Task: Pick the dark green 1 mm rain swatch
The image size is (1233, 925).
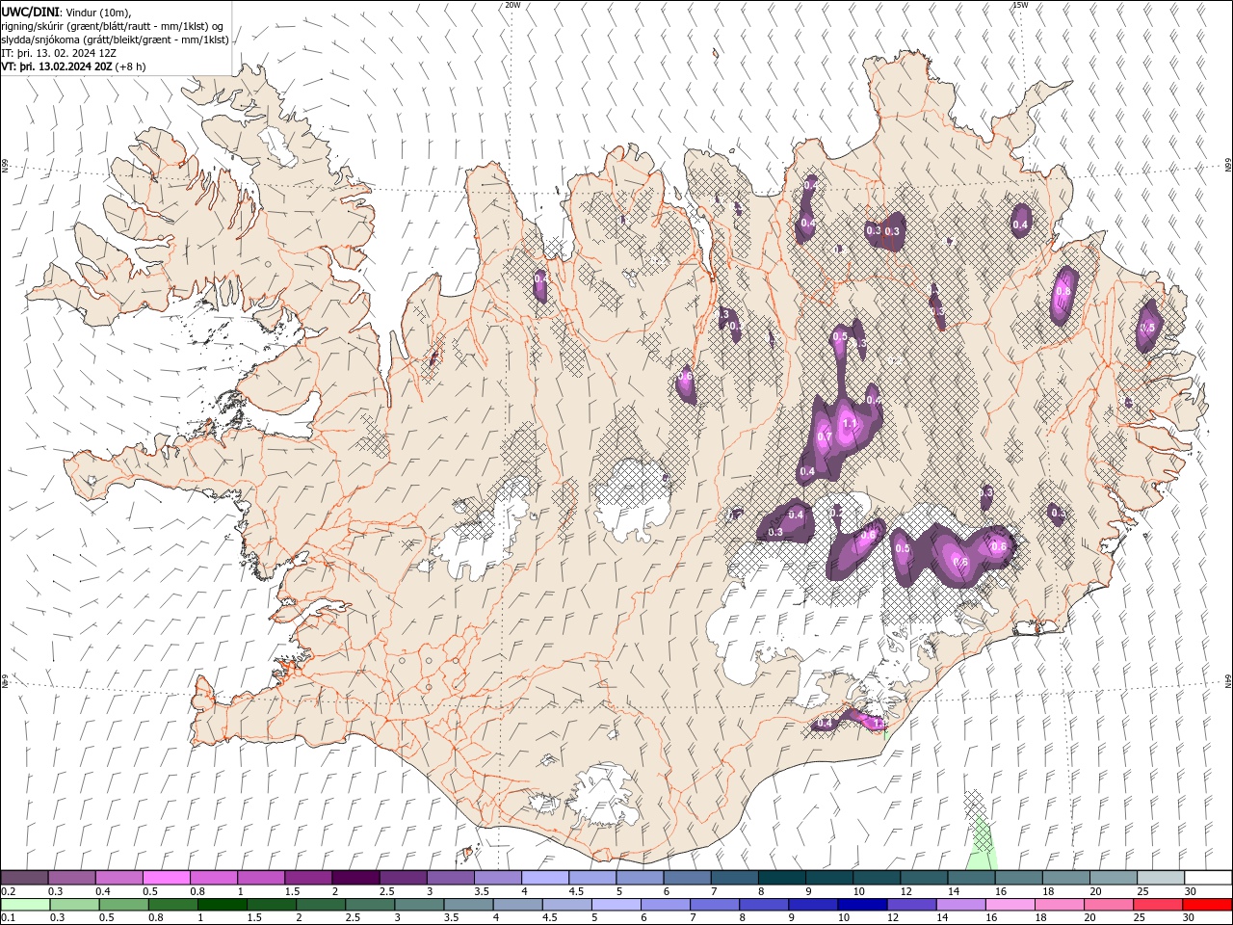Action: 223,905
